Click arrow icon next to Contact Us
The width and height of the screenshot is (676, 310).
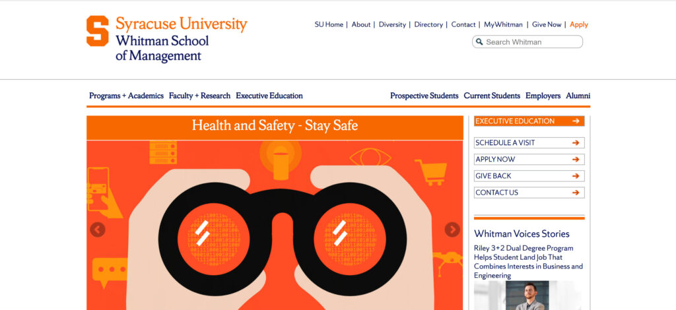576,193
